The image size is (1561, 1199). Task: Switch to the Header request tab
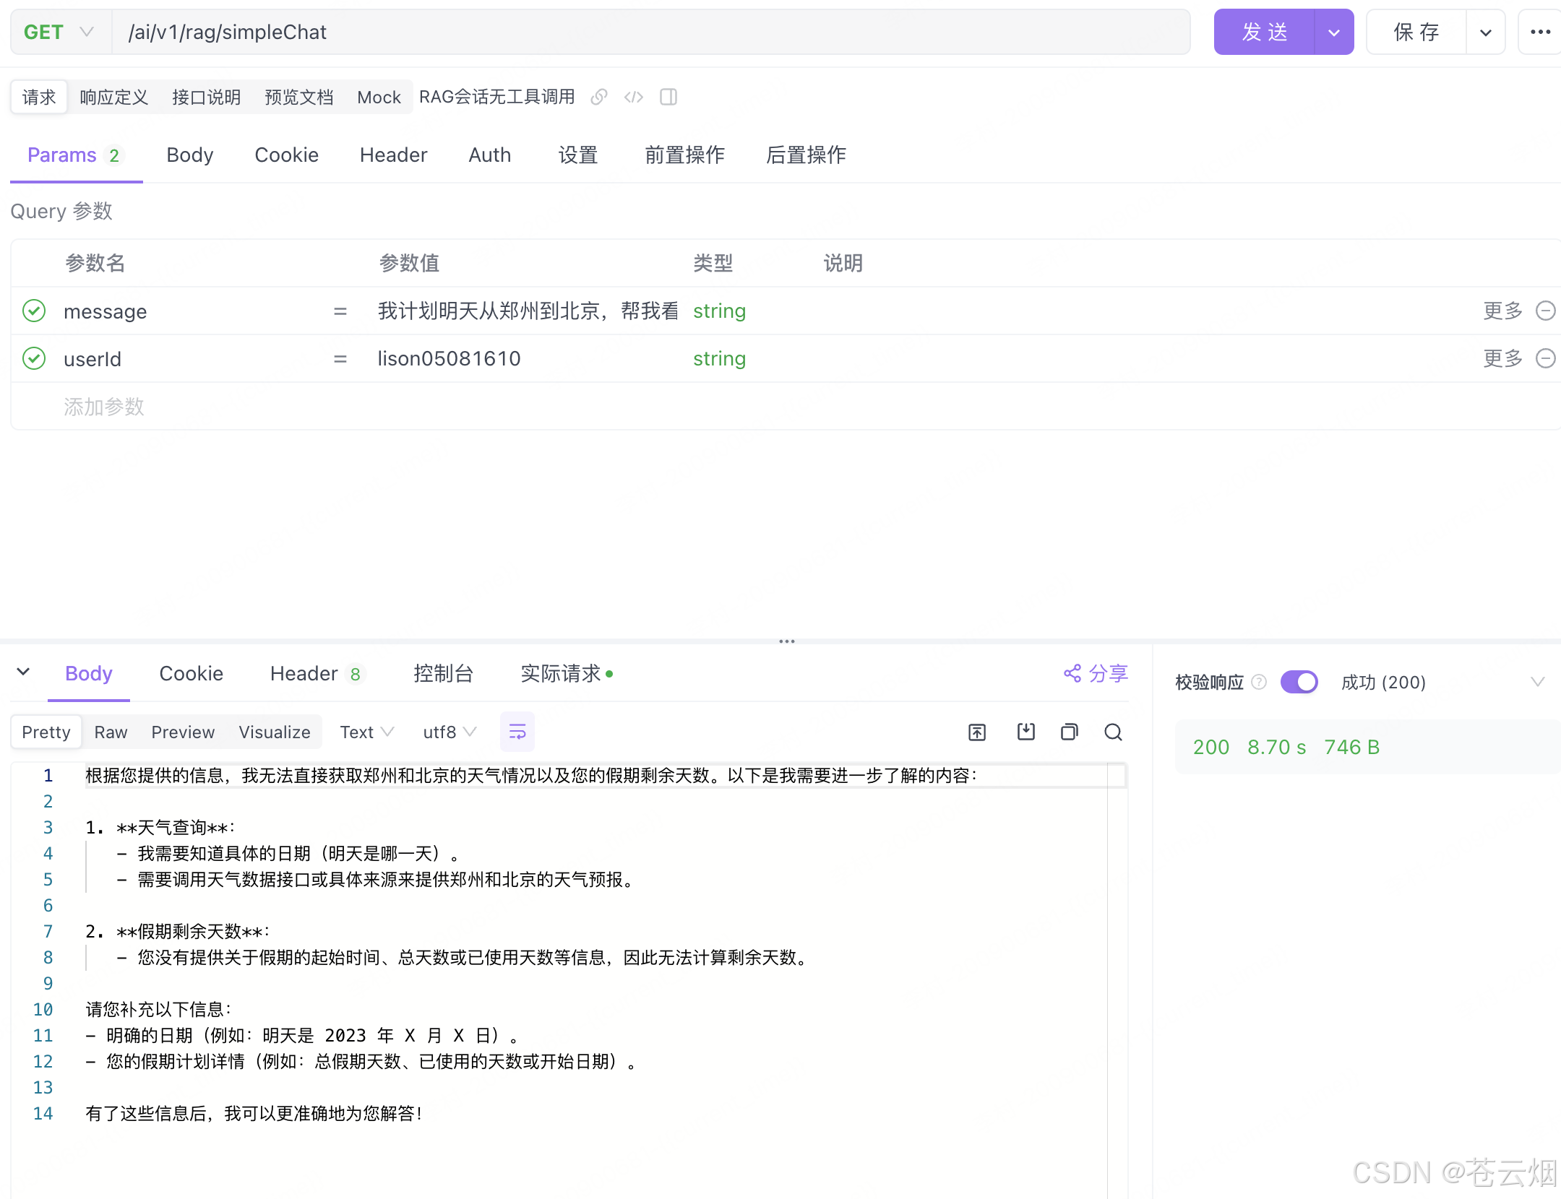(393, 155)
